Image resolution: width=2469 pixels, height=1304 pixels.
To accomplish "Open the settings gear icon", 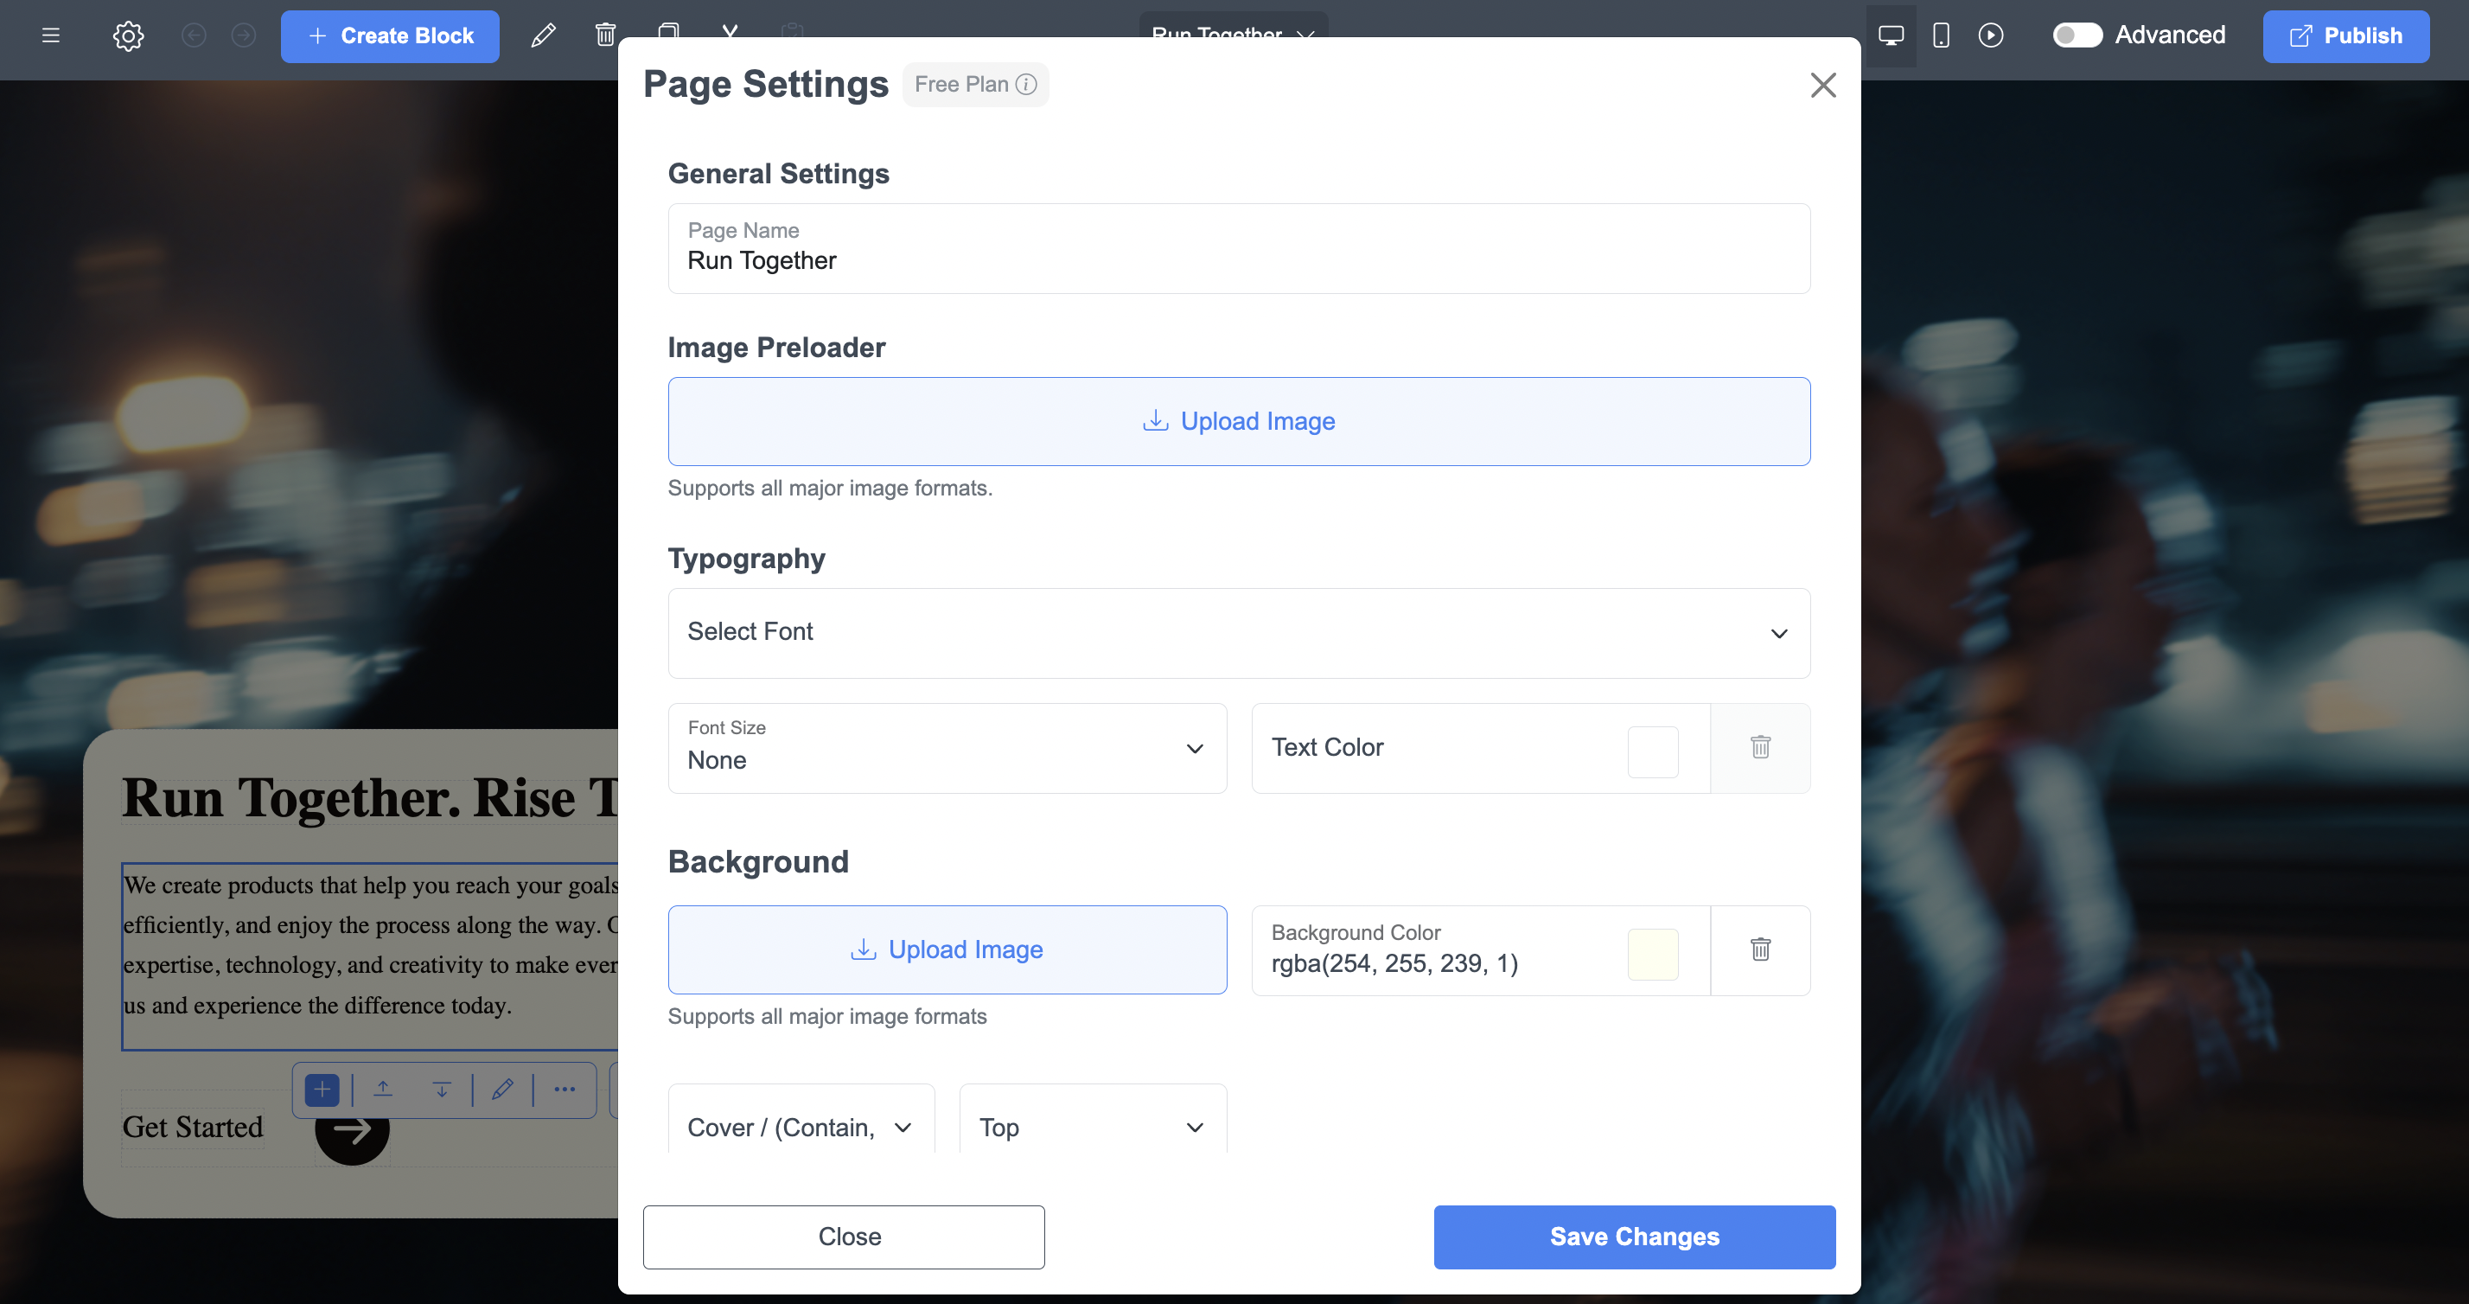I will (127, 36).
